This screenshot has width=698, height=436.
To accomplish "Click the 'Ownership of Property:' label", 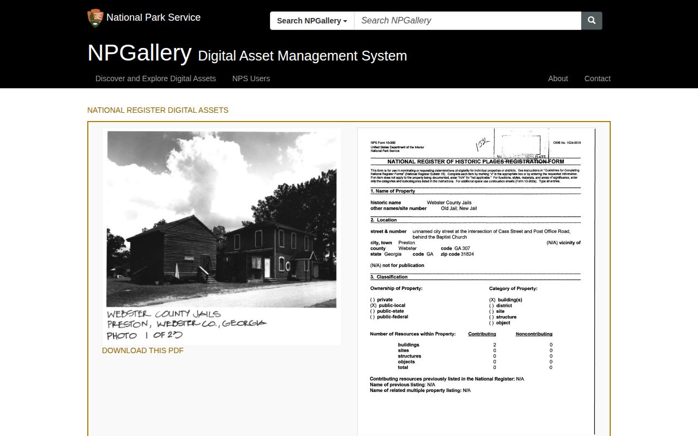I will (396, 288).
